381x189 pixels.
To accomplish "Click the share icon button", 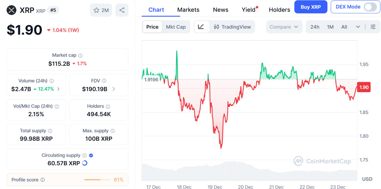I will pos(122,10).
